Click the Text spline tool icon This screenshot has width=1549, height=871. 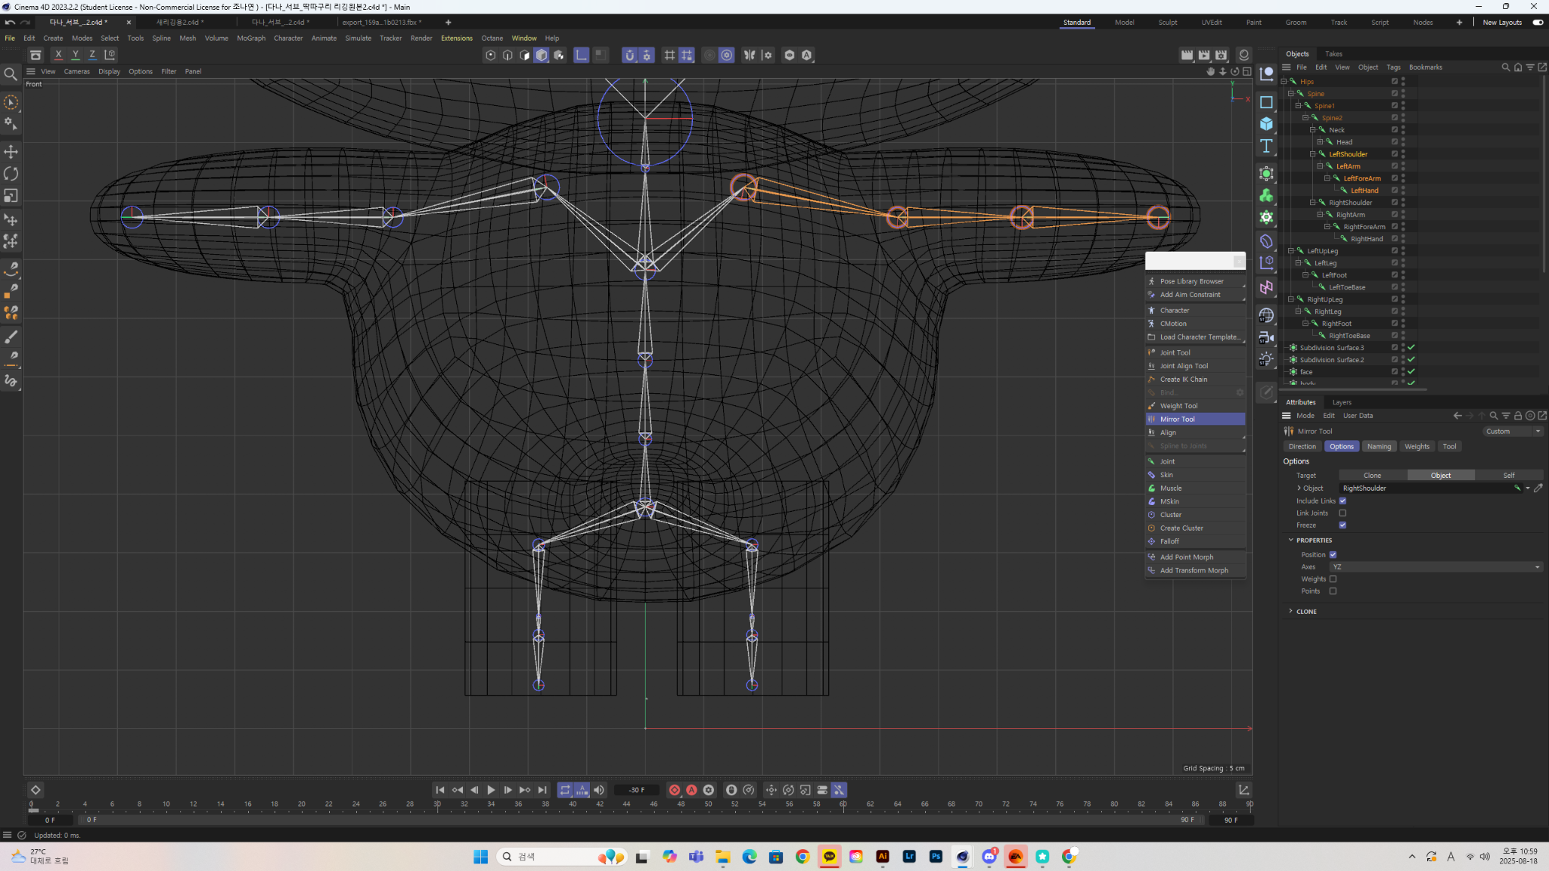pyautogui.click(x=1266, y=146)
